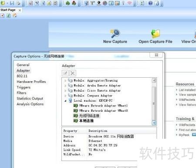Click the document refresh icon right of Help

(x=157, y=3)
